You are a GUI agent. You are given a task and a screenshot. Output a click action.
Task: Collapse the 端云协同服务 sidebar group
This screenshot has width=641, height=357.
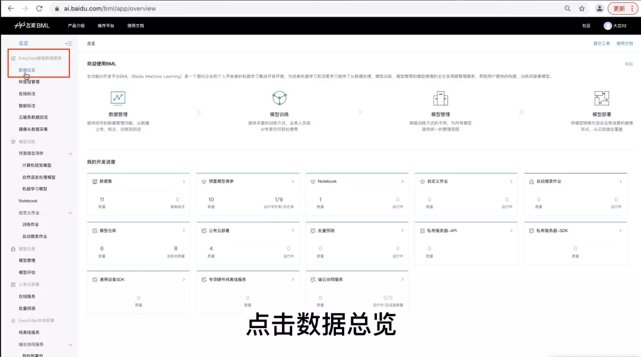tap(70, 345)
